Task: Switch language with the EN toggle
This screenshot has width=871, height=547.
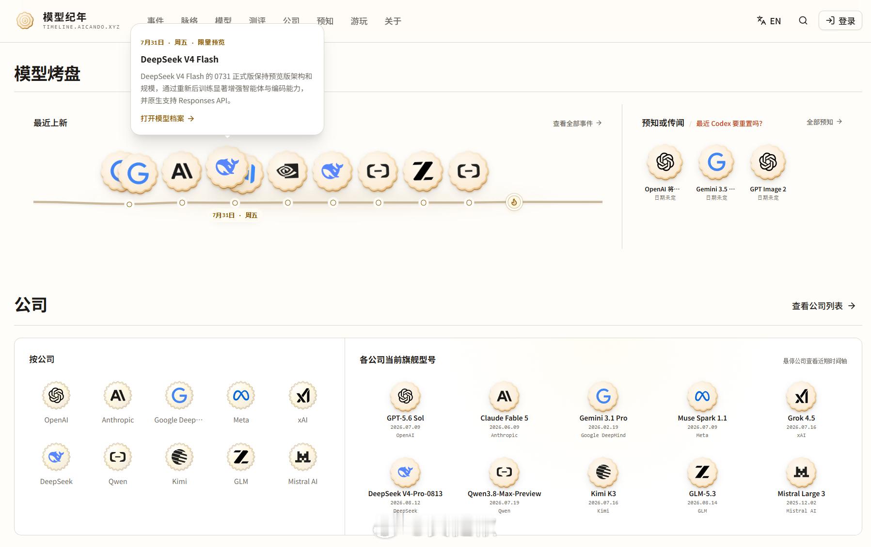Action: (x=769, y=21)
